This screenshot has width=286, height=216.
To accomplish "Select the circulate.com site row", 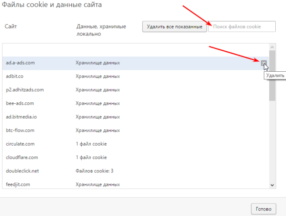I will (136, 144).
